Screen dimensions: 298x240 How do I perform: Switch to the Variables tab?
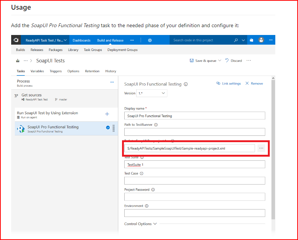pyautogui.click(x=37, y=71)
